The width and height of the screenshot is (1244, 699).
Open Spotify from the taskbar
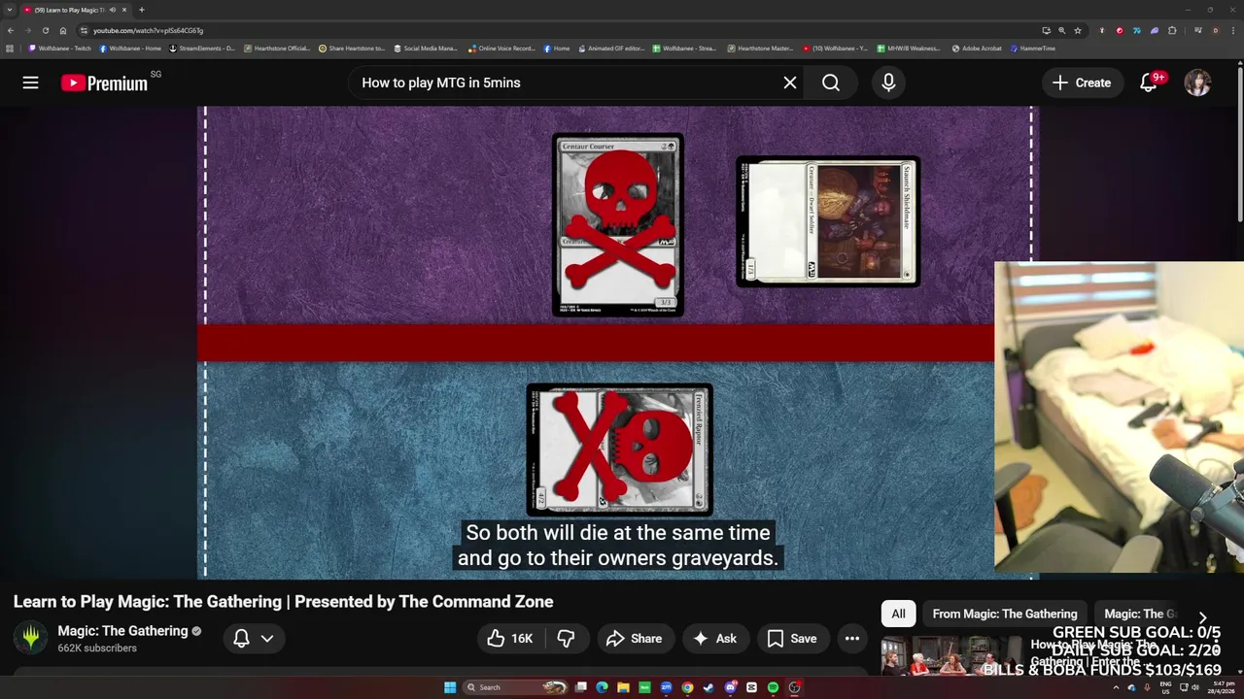[773, 687]
